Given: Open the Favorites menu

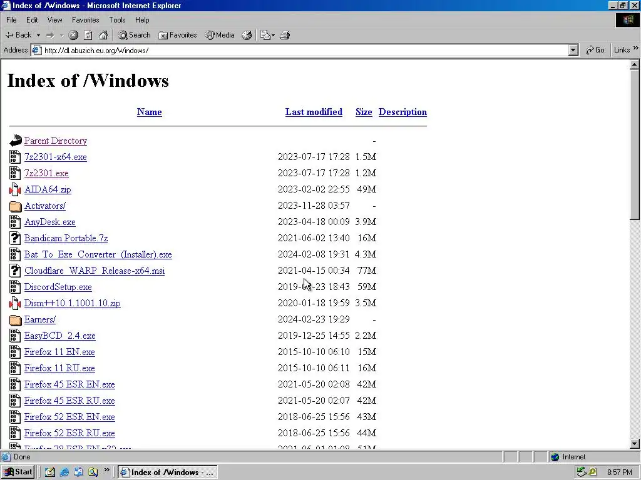Looking at the screenshot, I should pyautogui.click(x=85, y=19).
